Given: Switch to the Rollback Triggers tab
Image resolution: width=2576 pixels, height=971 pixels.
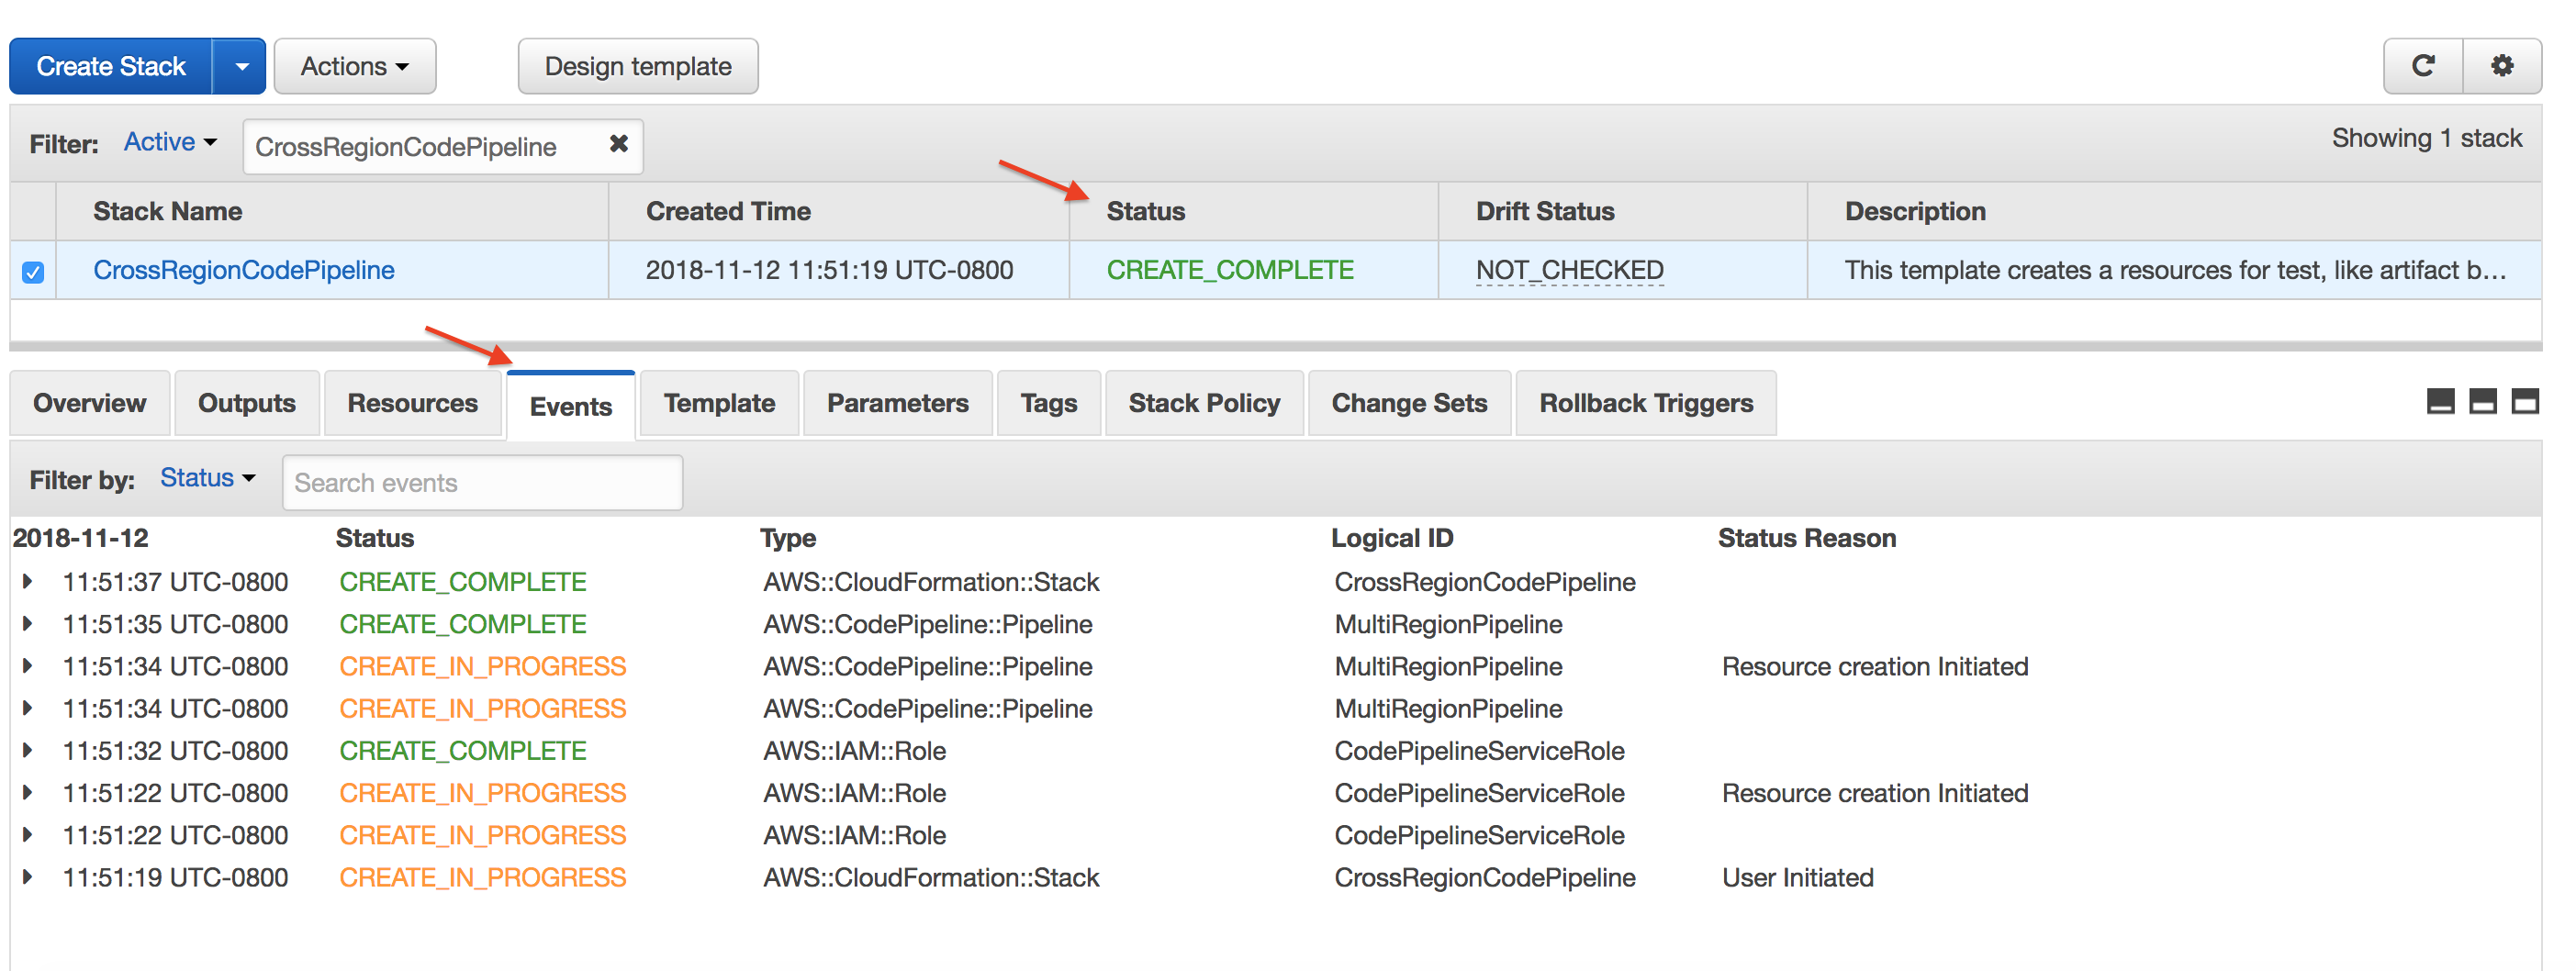Looking at the screenshot, I should (1645, 403).
